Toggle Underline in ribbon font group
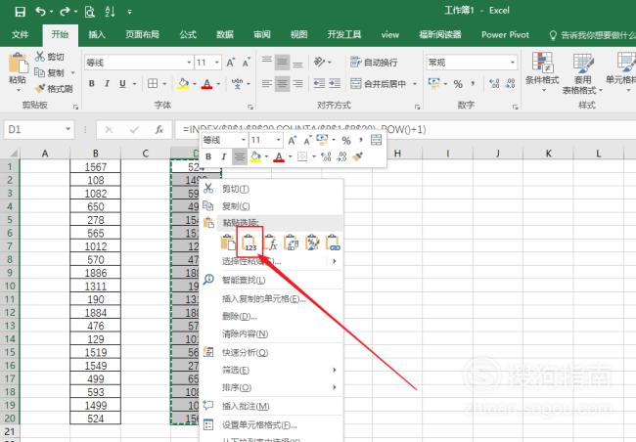This screenshot has width=636, height=442. [x=122, y=83]
